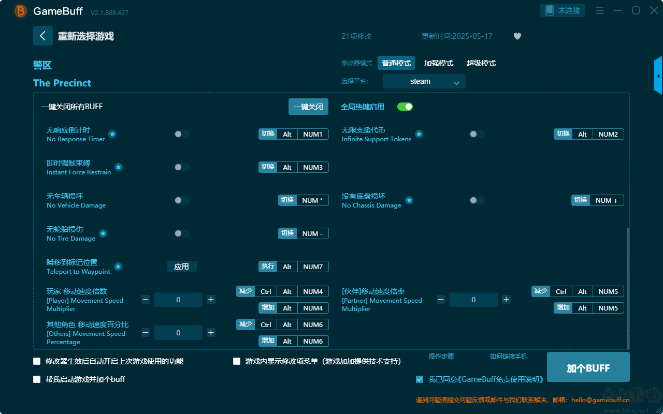Image resolution: width=663 pixels, height=414 pixels.
Task: Toggle No Response Timer switch
Action: (182, 134)
